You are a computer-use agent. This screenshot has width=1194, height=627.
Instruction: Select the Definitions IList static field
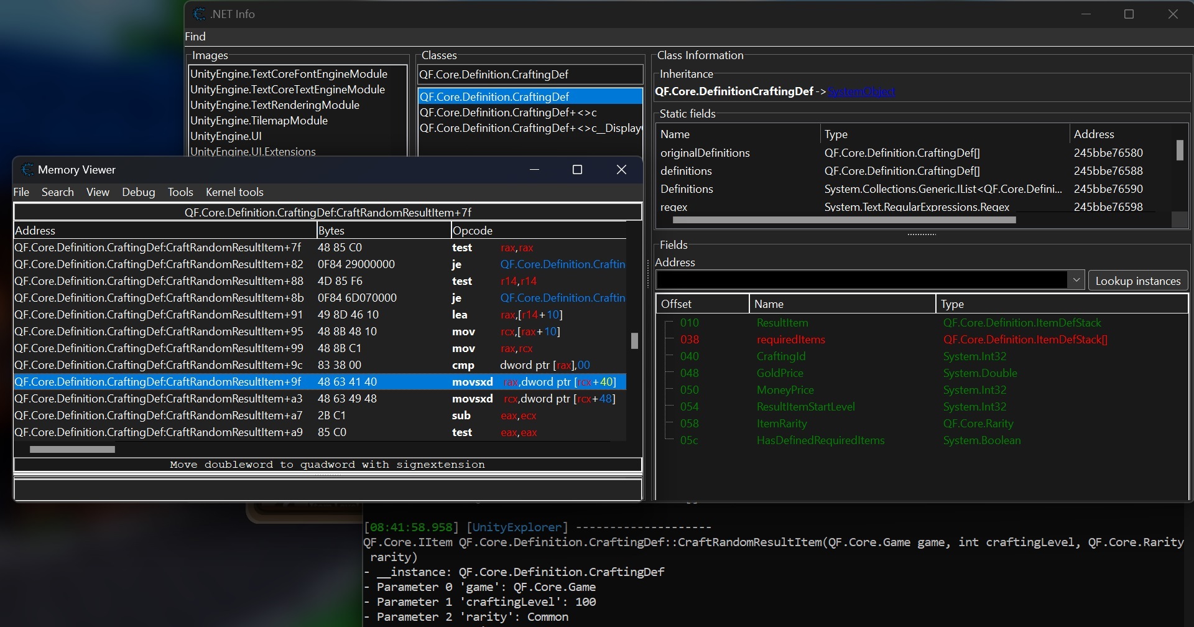coord(914,189)
